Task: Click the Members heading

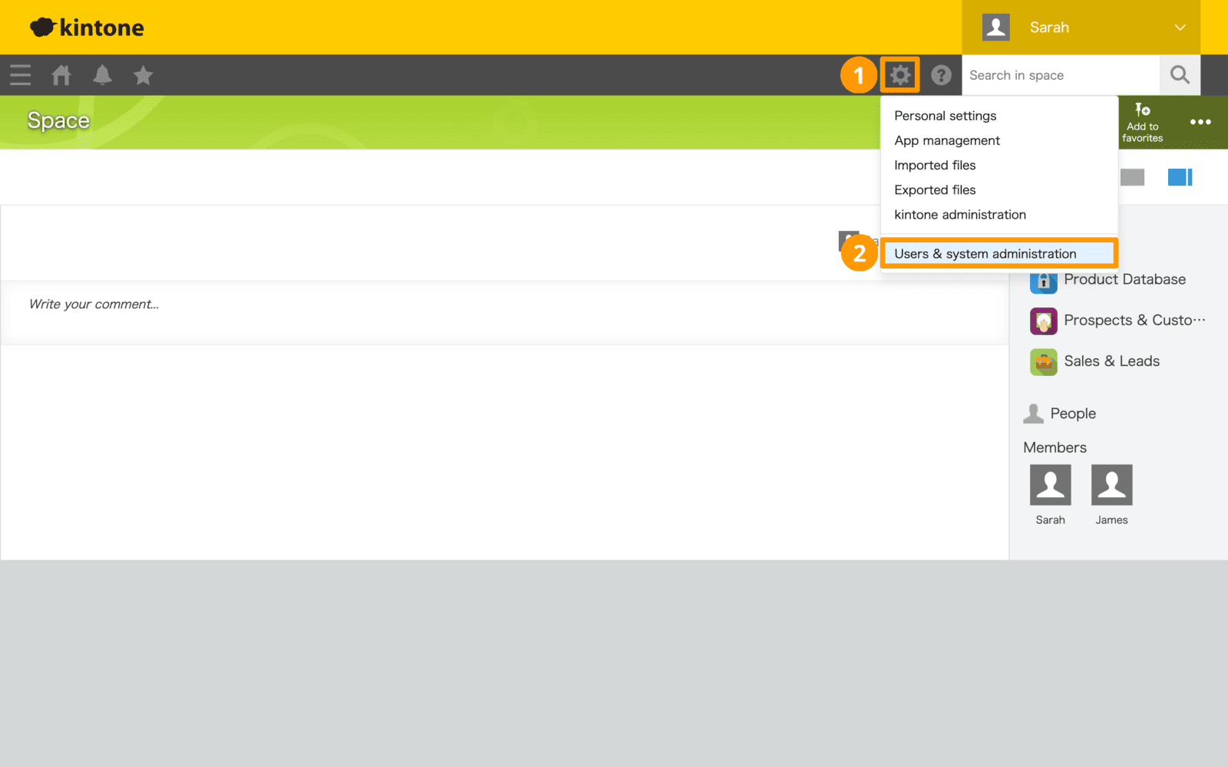Action: [1055, 447]
